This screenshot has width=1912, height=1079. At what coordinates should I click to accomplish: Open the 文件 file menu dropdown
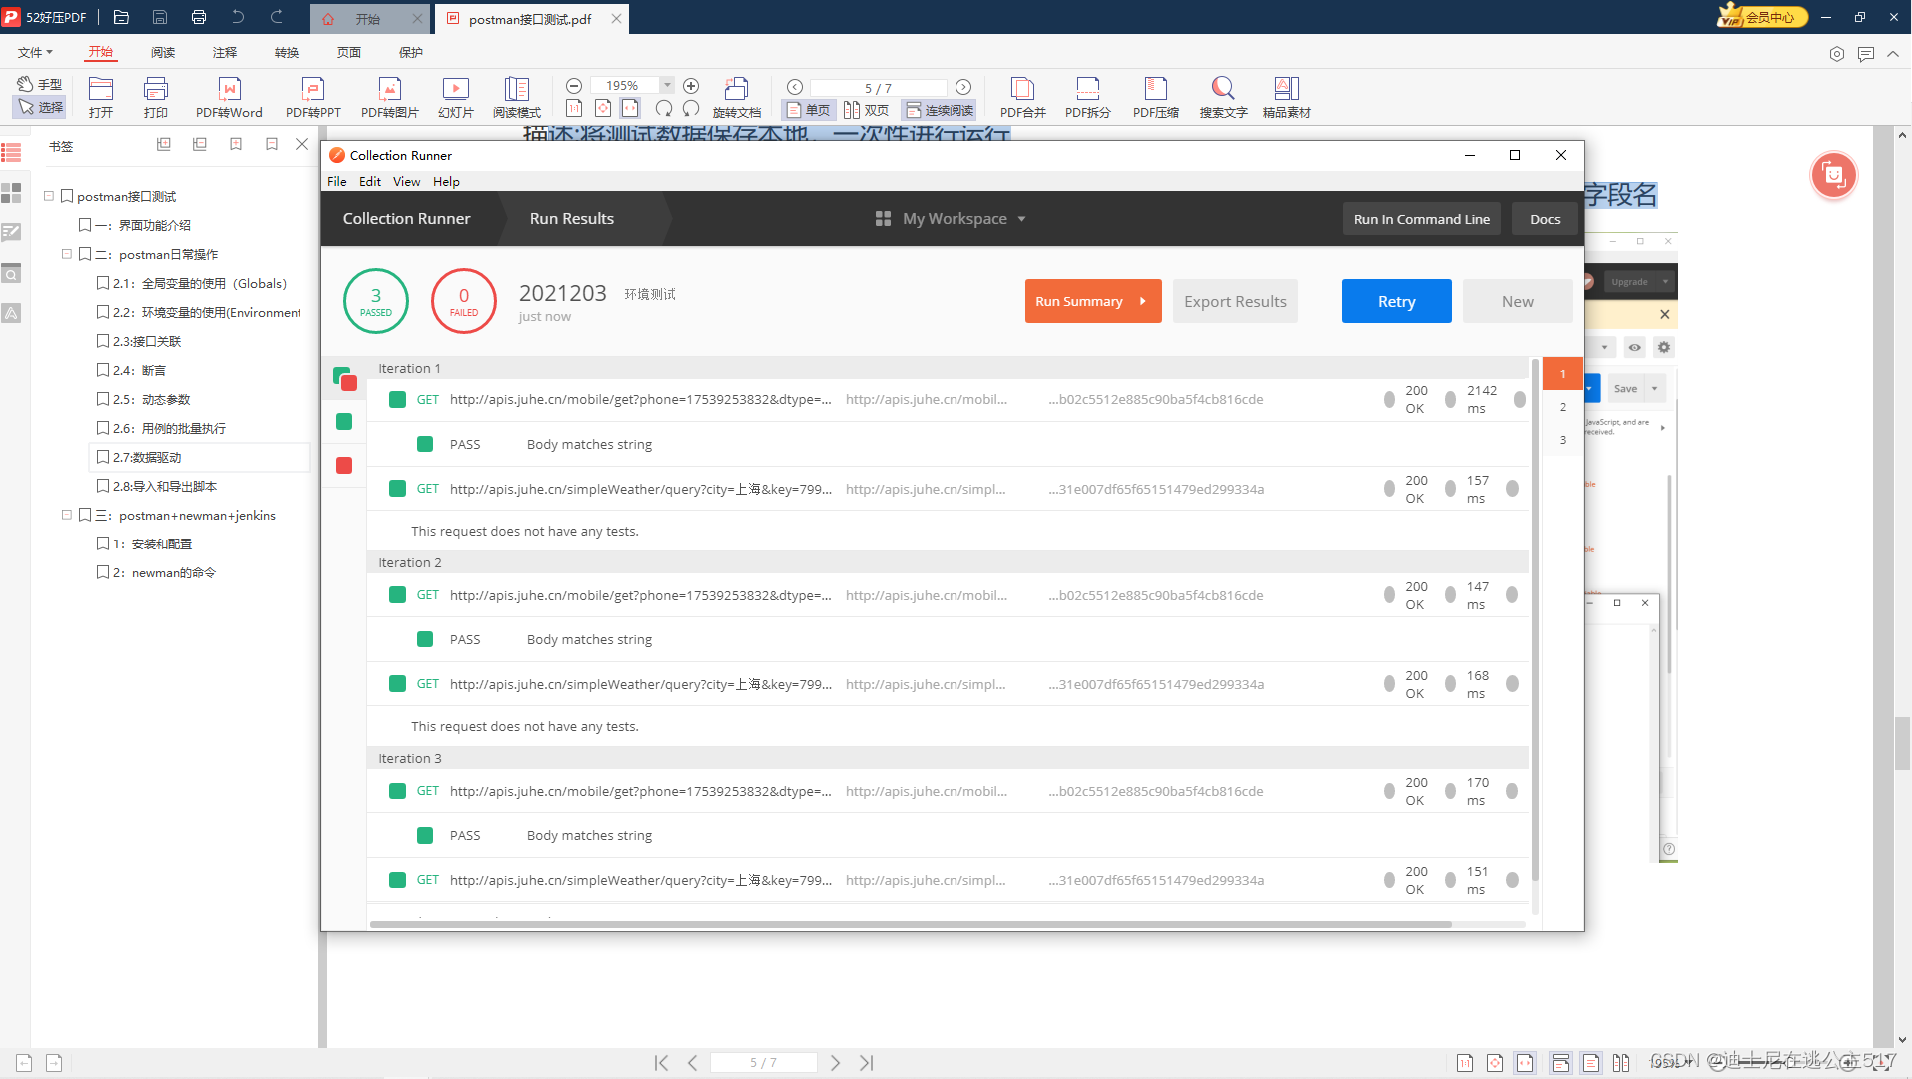pyautogui.click(x=35, y=52)
